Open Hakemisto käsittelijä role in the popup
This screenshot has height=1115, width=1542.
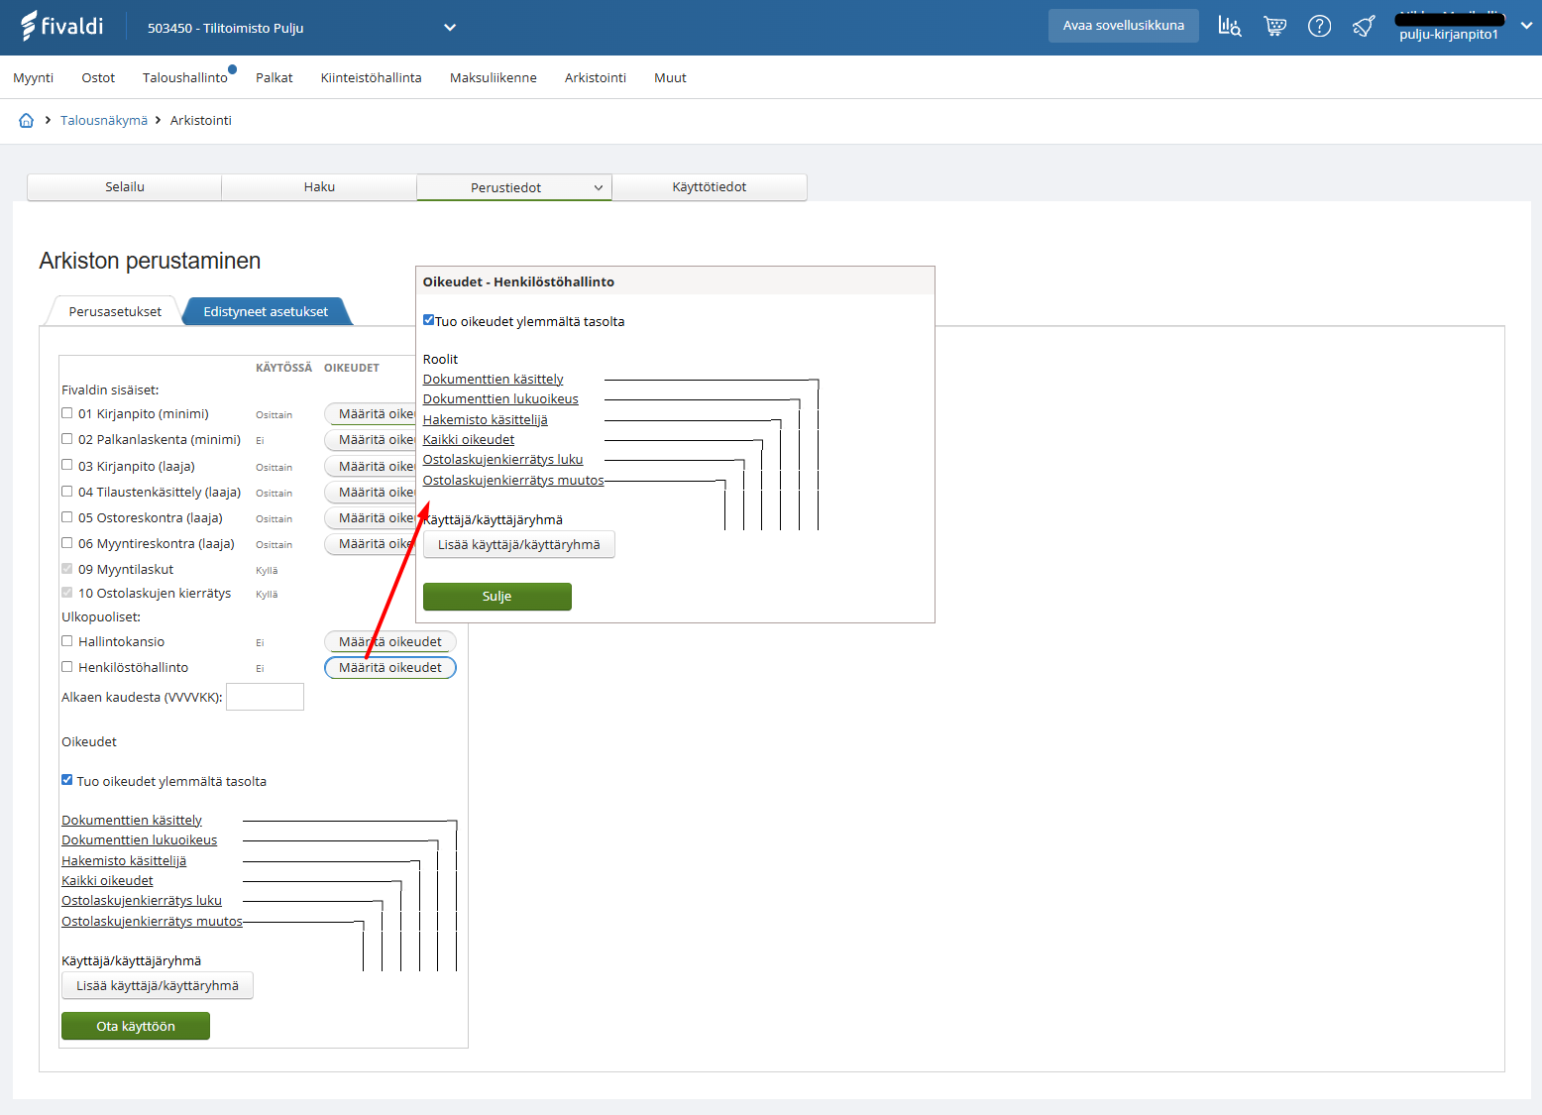486,420
